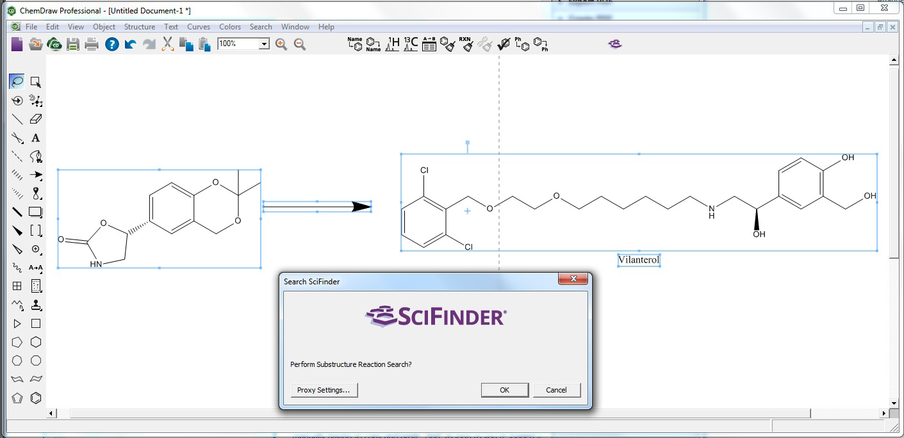Click the Convert Name to Structure icon
Screen dimensions: 904x438
(355, 44)
